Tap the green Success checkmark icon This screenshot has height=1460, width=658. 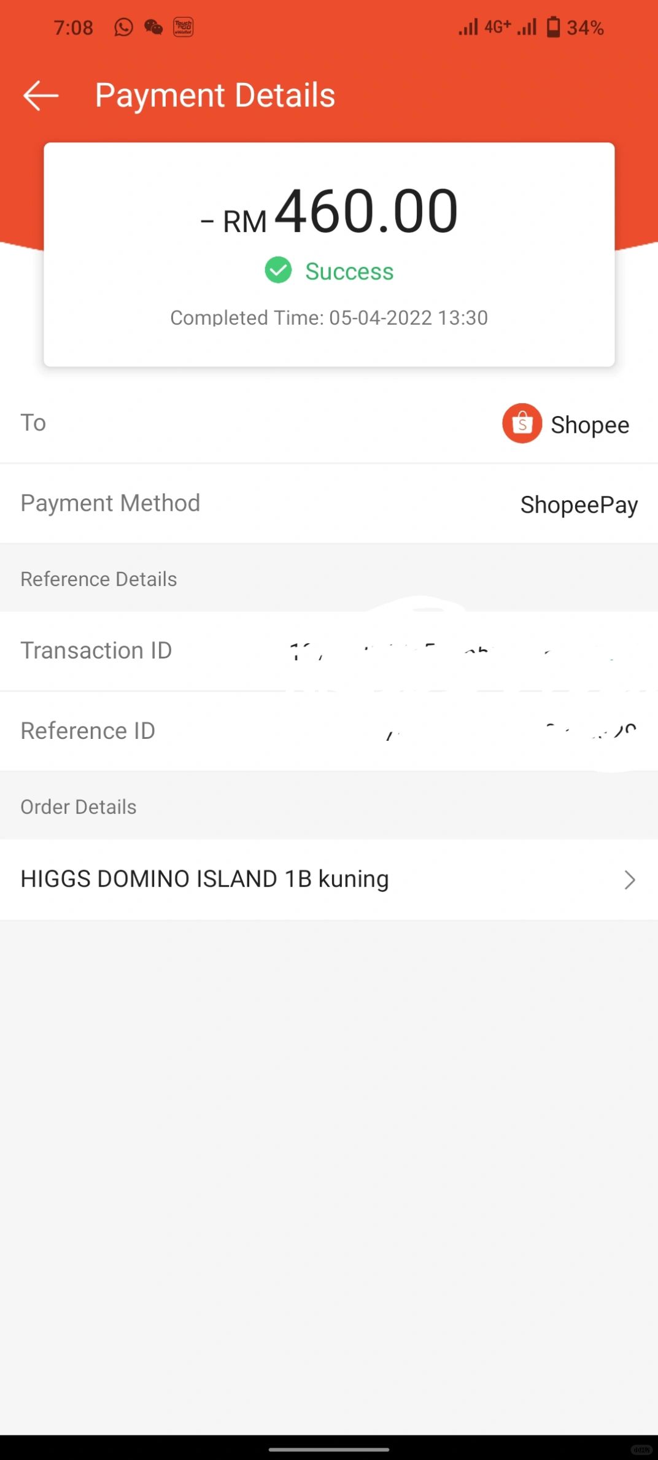278,270
